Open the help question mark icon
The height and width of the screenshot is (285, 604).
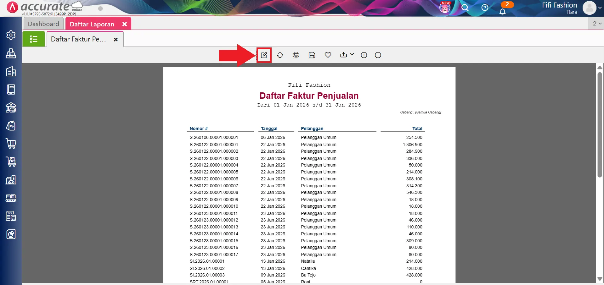(x=485, y=8)
